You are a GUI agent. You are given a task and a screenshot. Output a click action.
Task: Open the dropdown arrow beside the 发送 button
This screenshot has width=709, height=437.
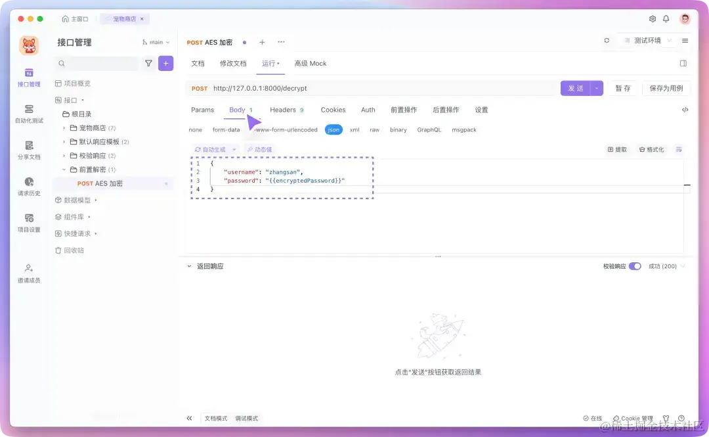tap(596, 87)
